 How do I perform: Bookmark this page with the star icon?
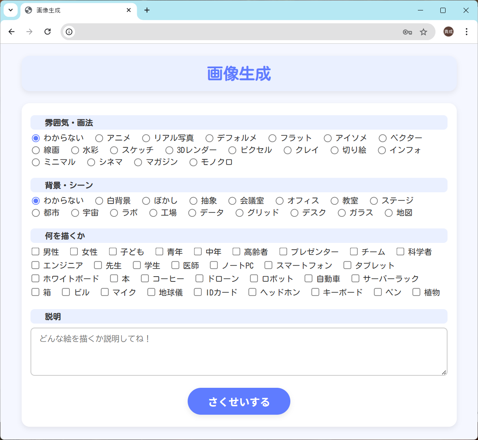tap(423, 32)
